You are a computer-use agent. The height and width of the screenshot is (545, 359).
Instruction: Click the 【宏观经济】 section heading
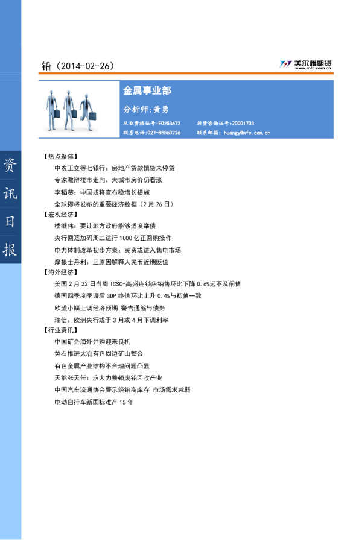[x=61, y=215]
